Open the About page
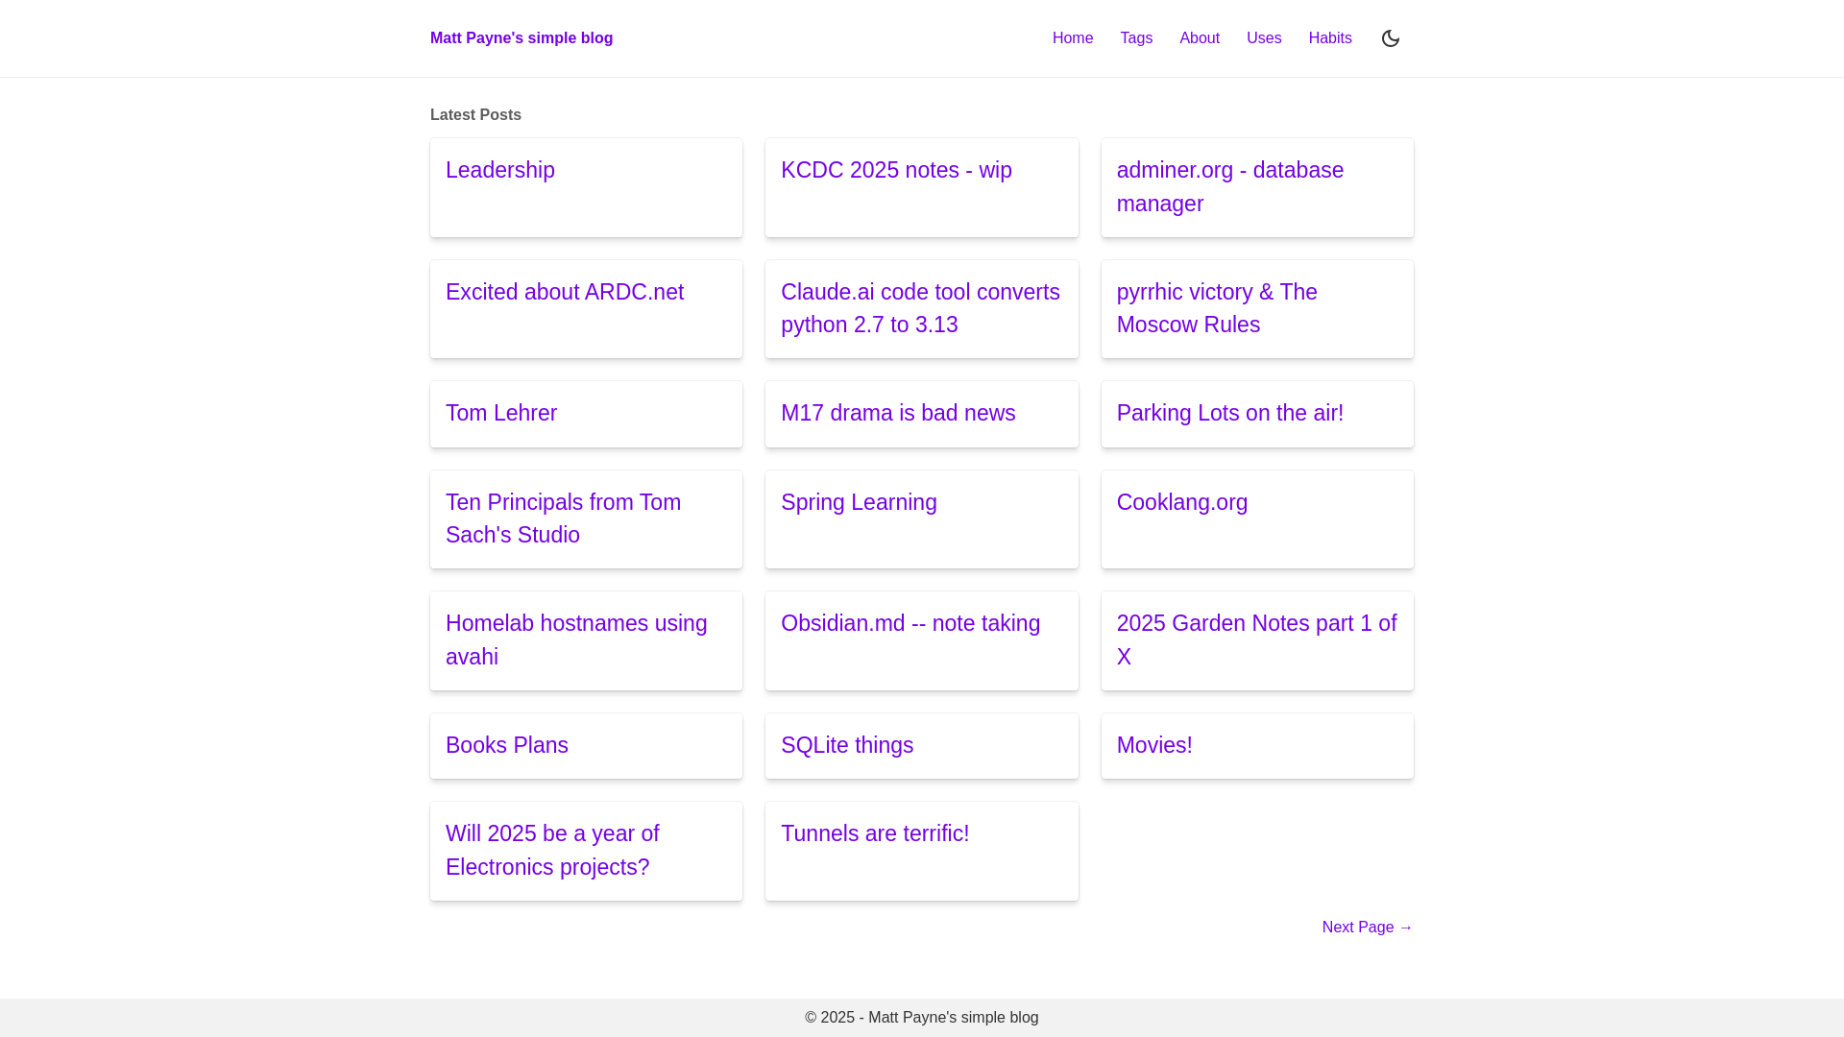1844x1037 pixels. click(x=1200, y=38)
